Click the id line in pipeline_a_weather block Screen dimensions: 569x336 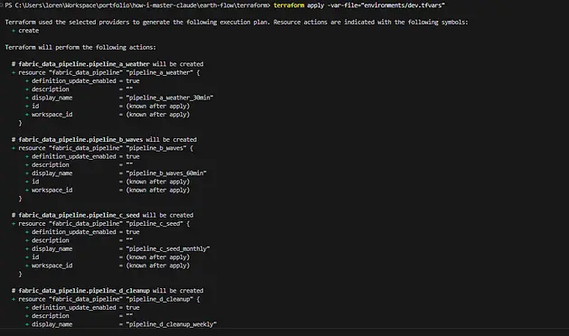click(107, 106)
